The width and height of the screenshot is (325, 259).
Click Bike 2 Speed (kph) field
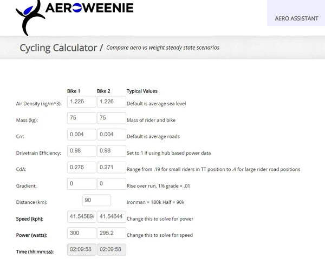pos(110,217)
